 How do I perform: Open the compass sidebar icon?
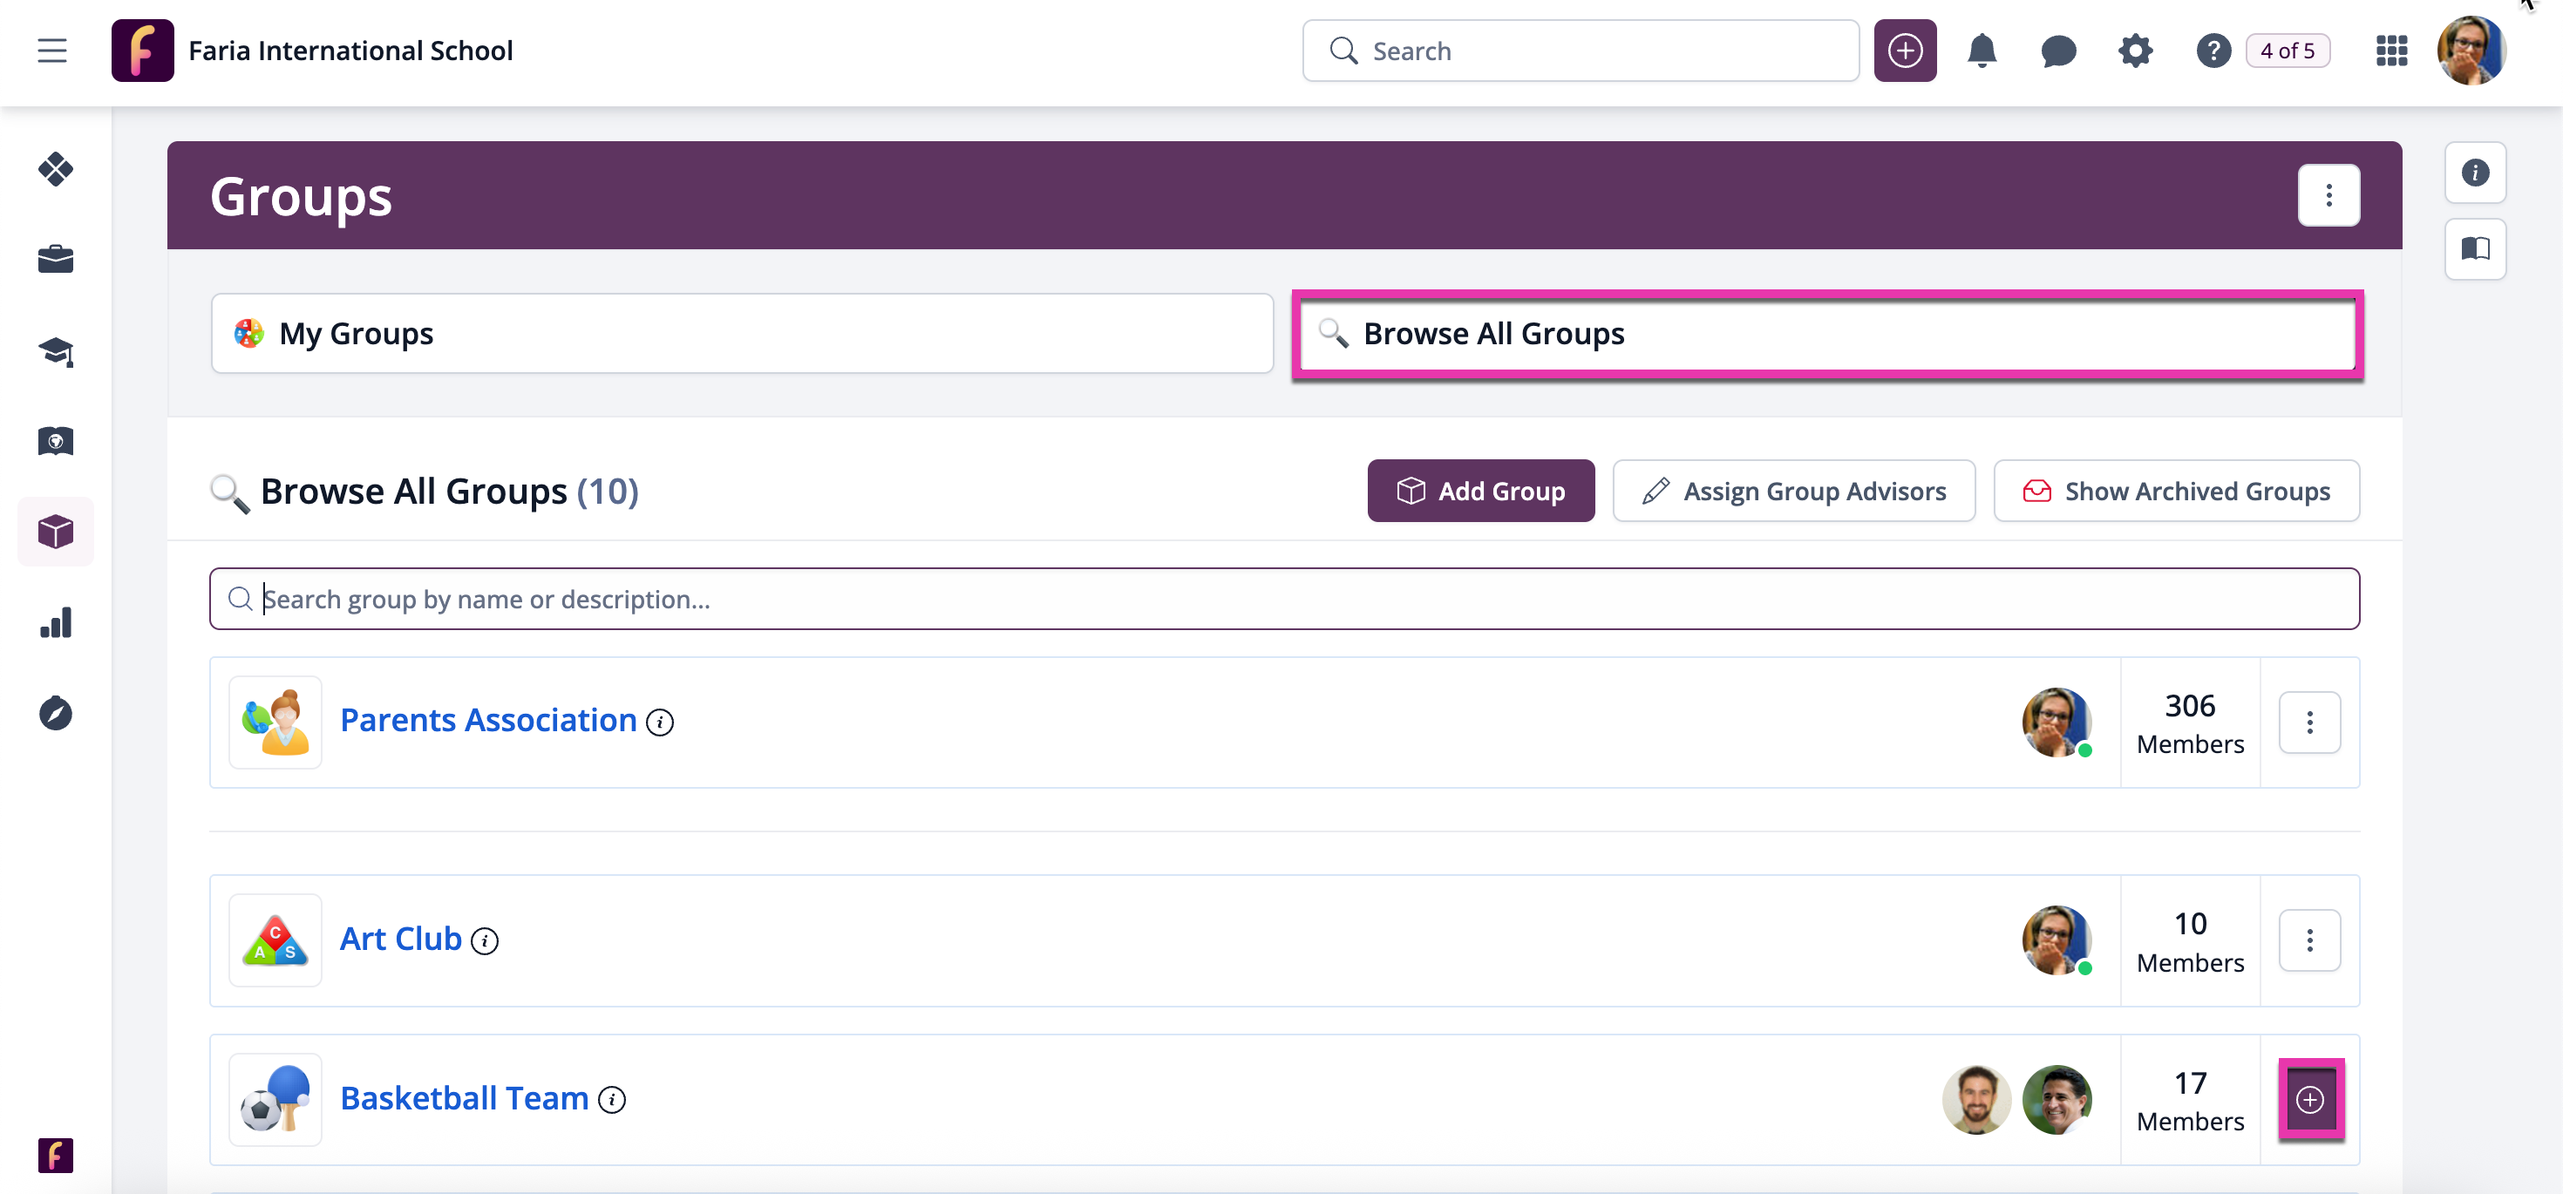[x=56, y=712]
